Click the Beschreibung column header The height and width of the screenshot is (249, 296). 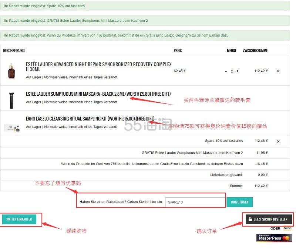14,51
